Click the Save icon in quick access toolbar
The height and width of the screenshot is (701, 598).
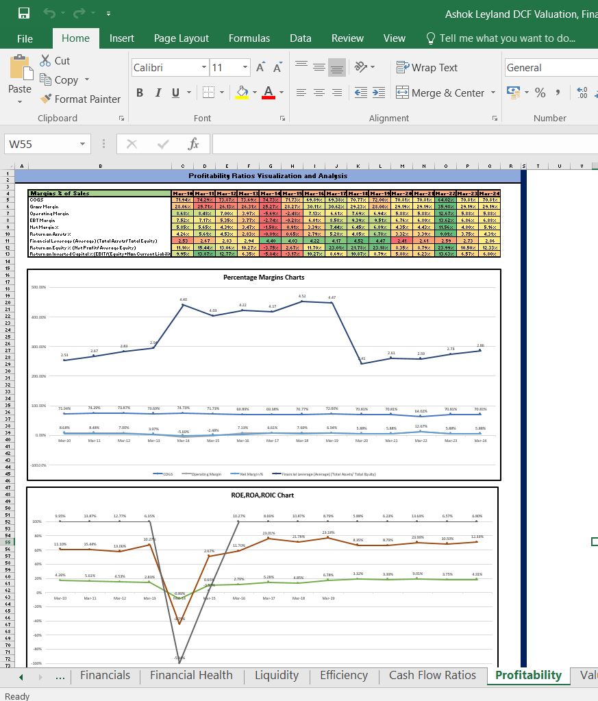[24, 14]
